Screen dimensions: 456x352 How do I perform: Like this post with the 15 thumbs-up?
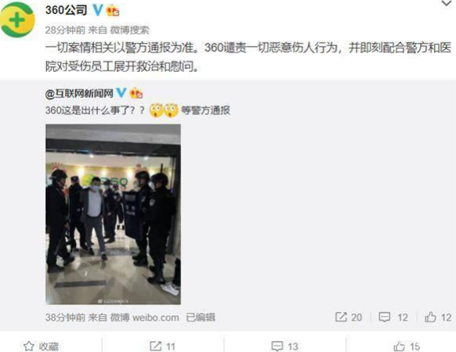point(407,347)
